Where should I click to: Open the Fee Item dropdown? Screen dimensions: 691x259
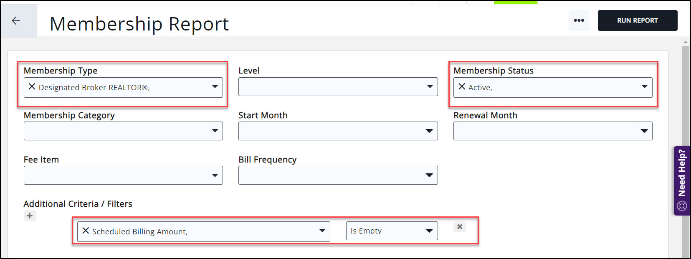click(215, 175)
